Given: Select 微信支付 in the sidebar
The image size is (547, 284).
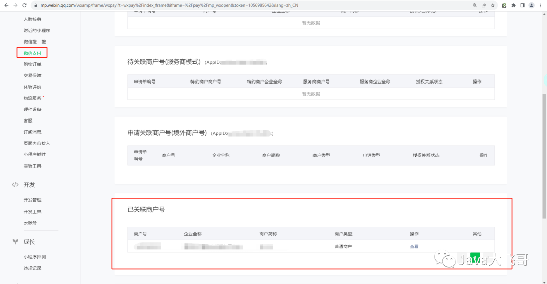Looking at the screenshot, I should pyautogui.click(x=32, y=53).
